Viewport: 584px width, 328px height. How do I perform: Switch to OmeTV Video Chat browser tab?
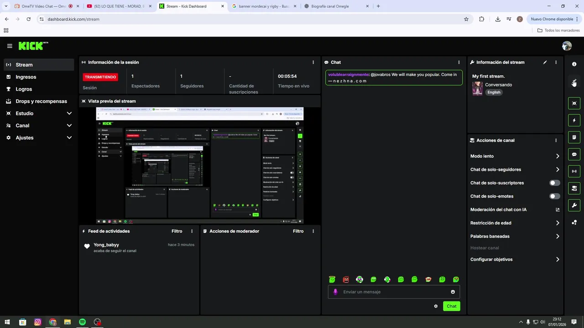pyautogui.click(x=46, y=6)
